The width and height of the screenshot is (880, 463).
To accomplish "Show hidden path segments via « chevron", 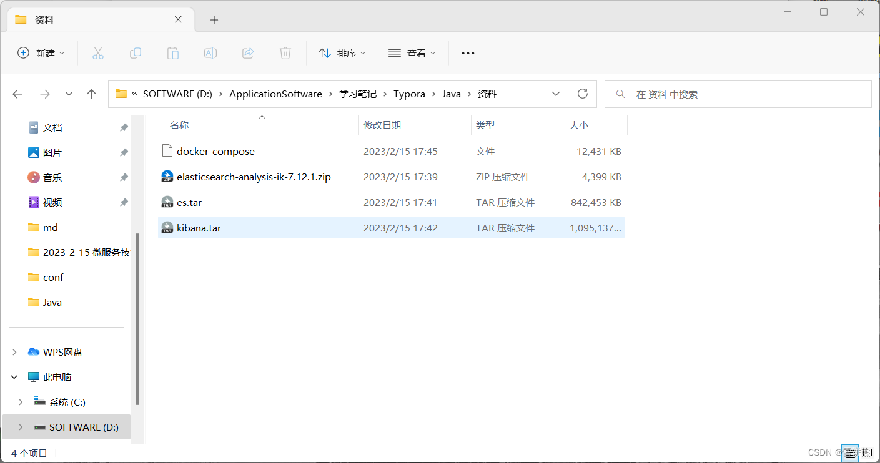I will point(134,94).
